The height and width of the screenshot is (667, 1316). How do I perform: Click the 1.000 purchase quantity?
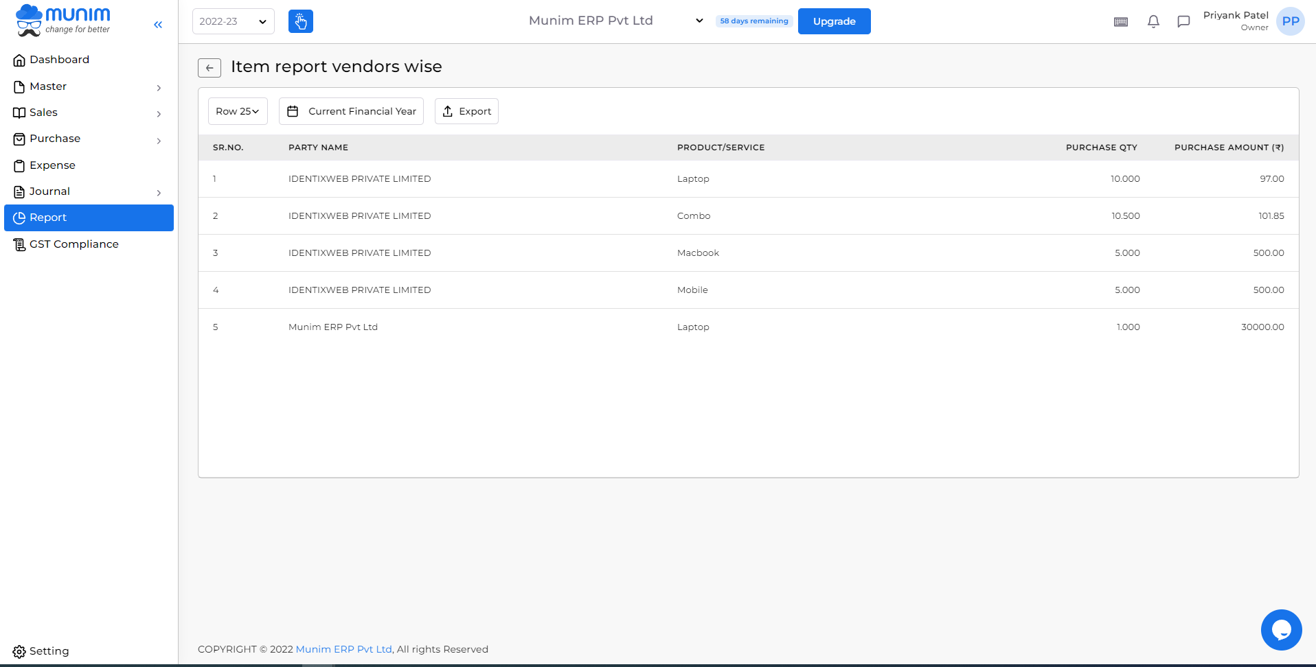[x=1128, y=327]
